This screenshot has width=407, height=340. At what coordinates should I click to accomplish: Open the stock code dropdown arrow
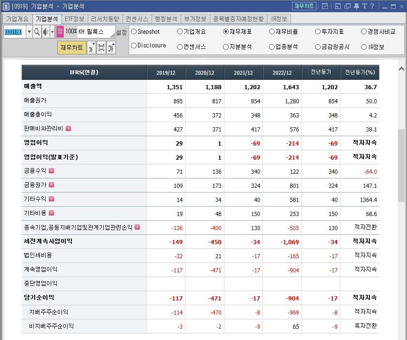[x=29, y=31]
